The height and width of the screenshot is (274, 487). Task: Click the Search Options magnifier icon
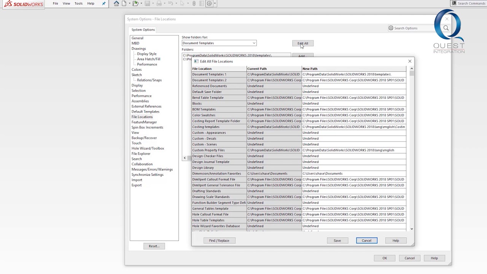(446, 28)
